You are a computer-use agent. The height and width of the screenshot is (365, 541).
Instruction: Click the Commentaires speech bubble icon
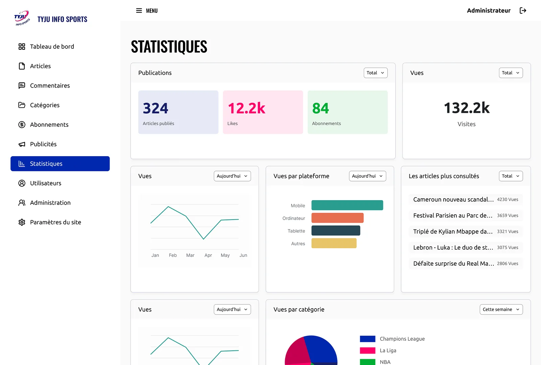pyautogui.click(x=22, y=86)
